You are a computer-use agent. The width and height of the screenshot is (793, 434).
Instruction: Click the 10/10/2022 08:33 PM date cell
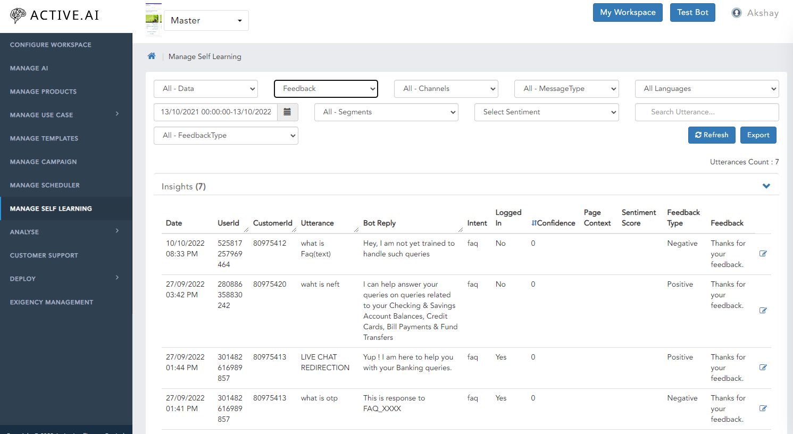pos(185,248)
